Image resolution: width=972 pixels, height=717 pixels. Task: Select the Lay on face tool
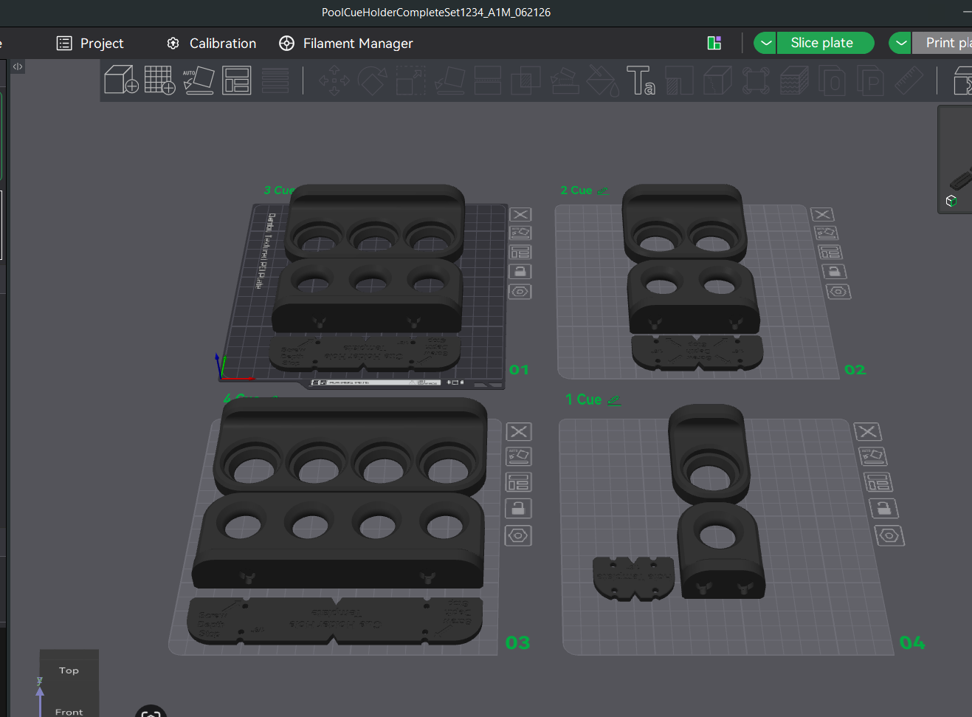(x=449, y=80)
